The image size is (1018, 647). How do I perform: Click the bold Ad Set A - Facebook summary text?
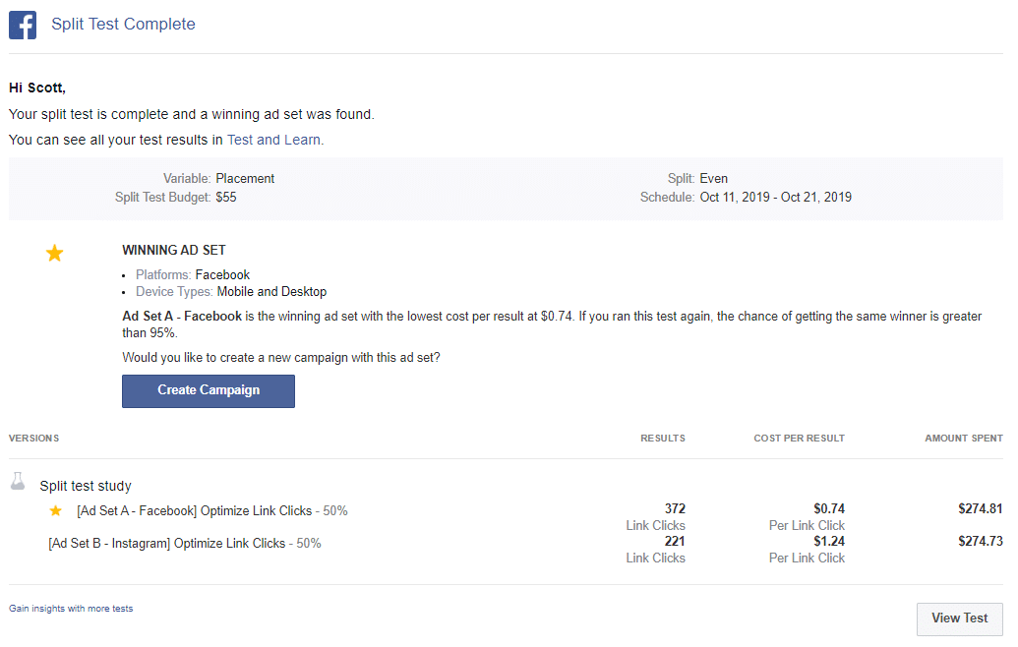click(x=182, y=317)
